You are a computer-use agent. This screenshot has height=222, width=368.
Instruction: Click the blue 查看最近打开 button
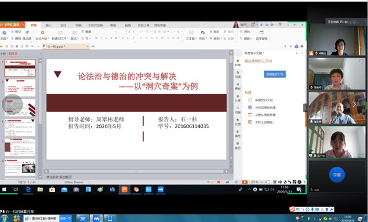point(275,74)
